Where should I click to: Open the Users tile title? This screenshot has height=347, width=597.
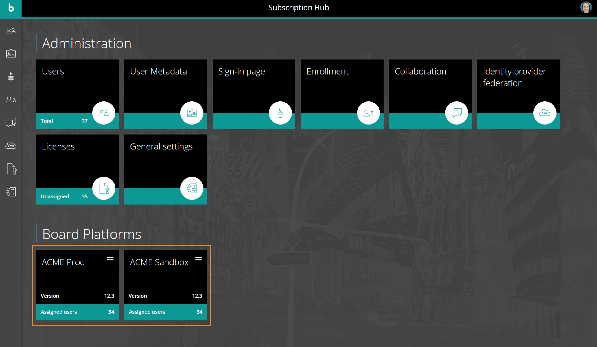pos(53,71)
